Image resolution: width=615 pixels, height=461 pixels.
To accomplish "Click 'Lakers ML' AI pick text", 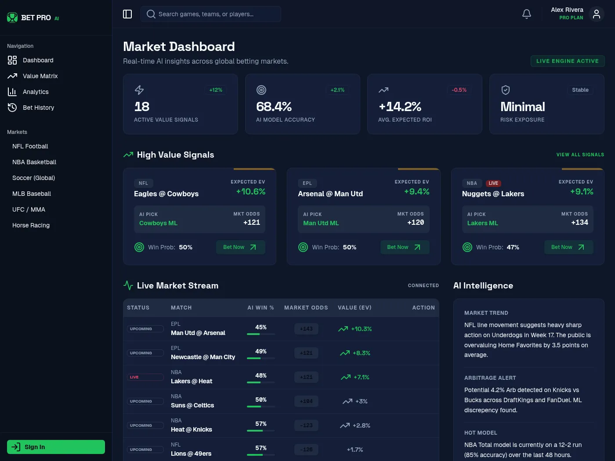I will pyautogui.click(x=482, y=223).
